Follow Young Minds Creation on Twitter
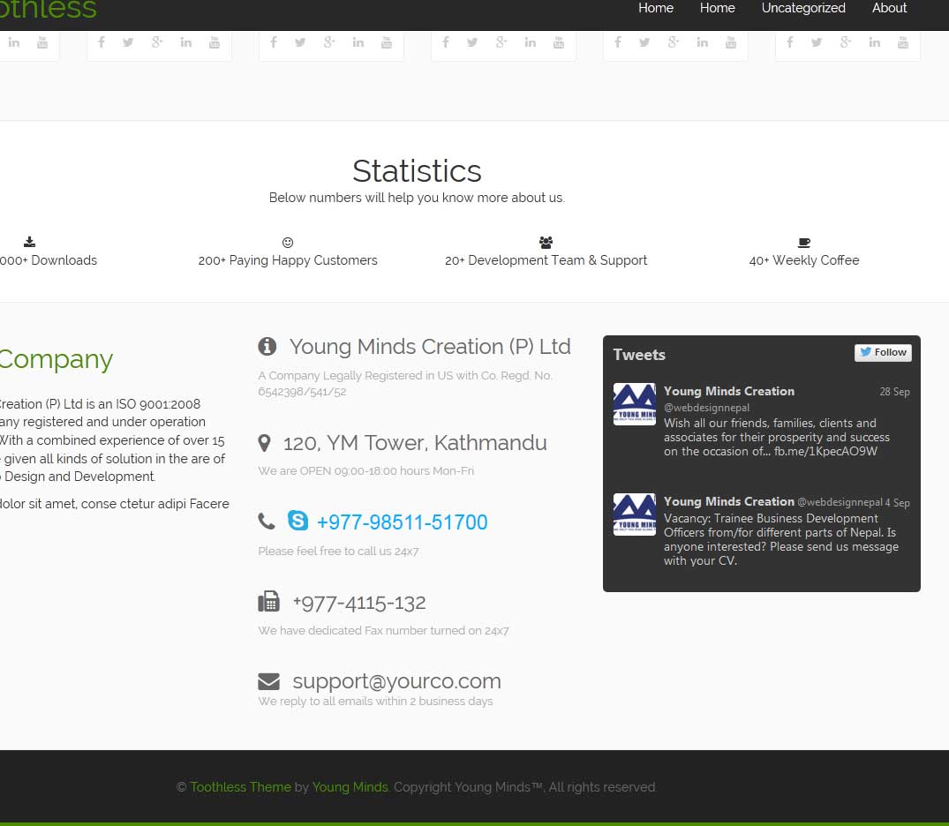The height and width of the screenshot is (826, 949). click(883, 352)
